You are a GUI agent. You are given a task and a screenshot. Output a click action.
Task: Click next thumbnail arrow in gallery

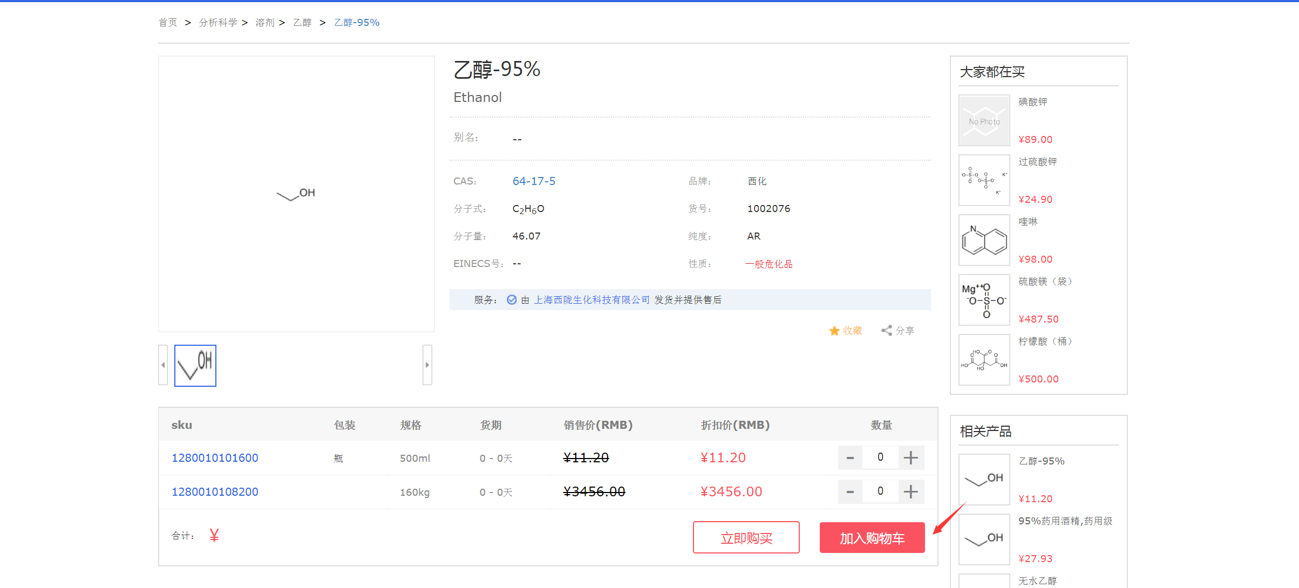(427, 365)
